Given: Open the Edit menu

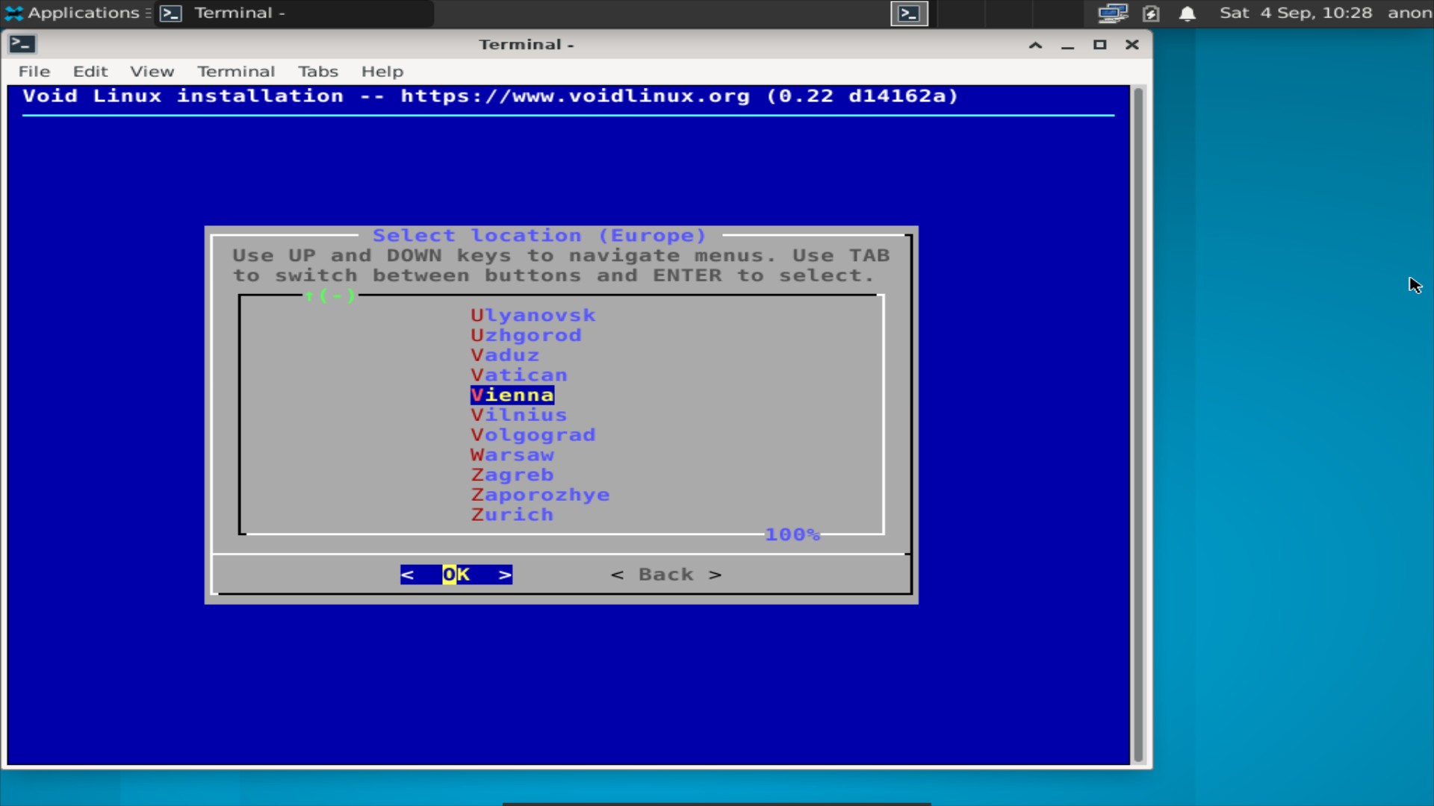Looking at the screenshot, I should click(90, 71).
